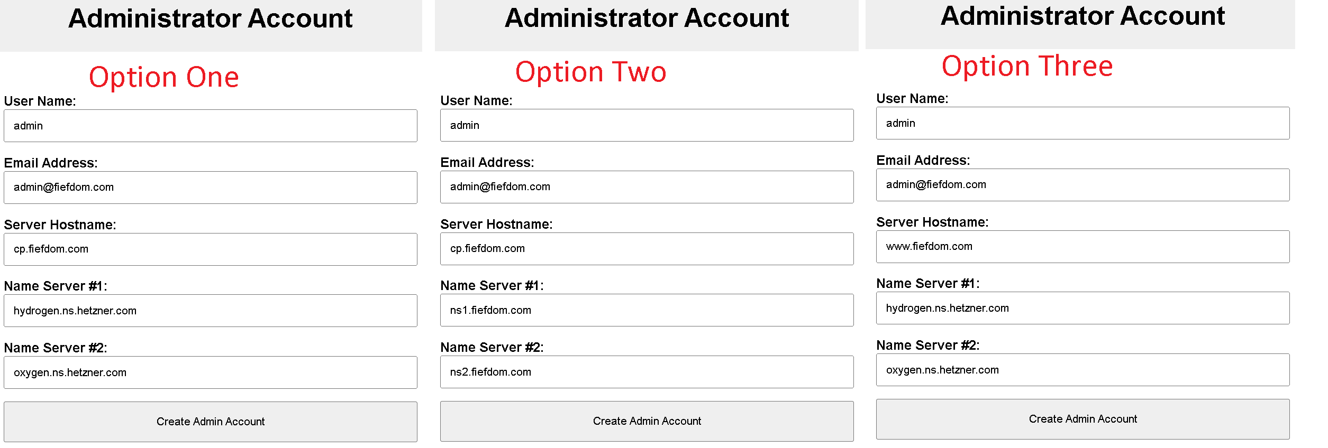Image resolution: width=1328 pixels, height=448 pixels.
Task: Click Create Admin Account under Option One
Action: click(210, 422)
